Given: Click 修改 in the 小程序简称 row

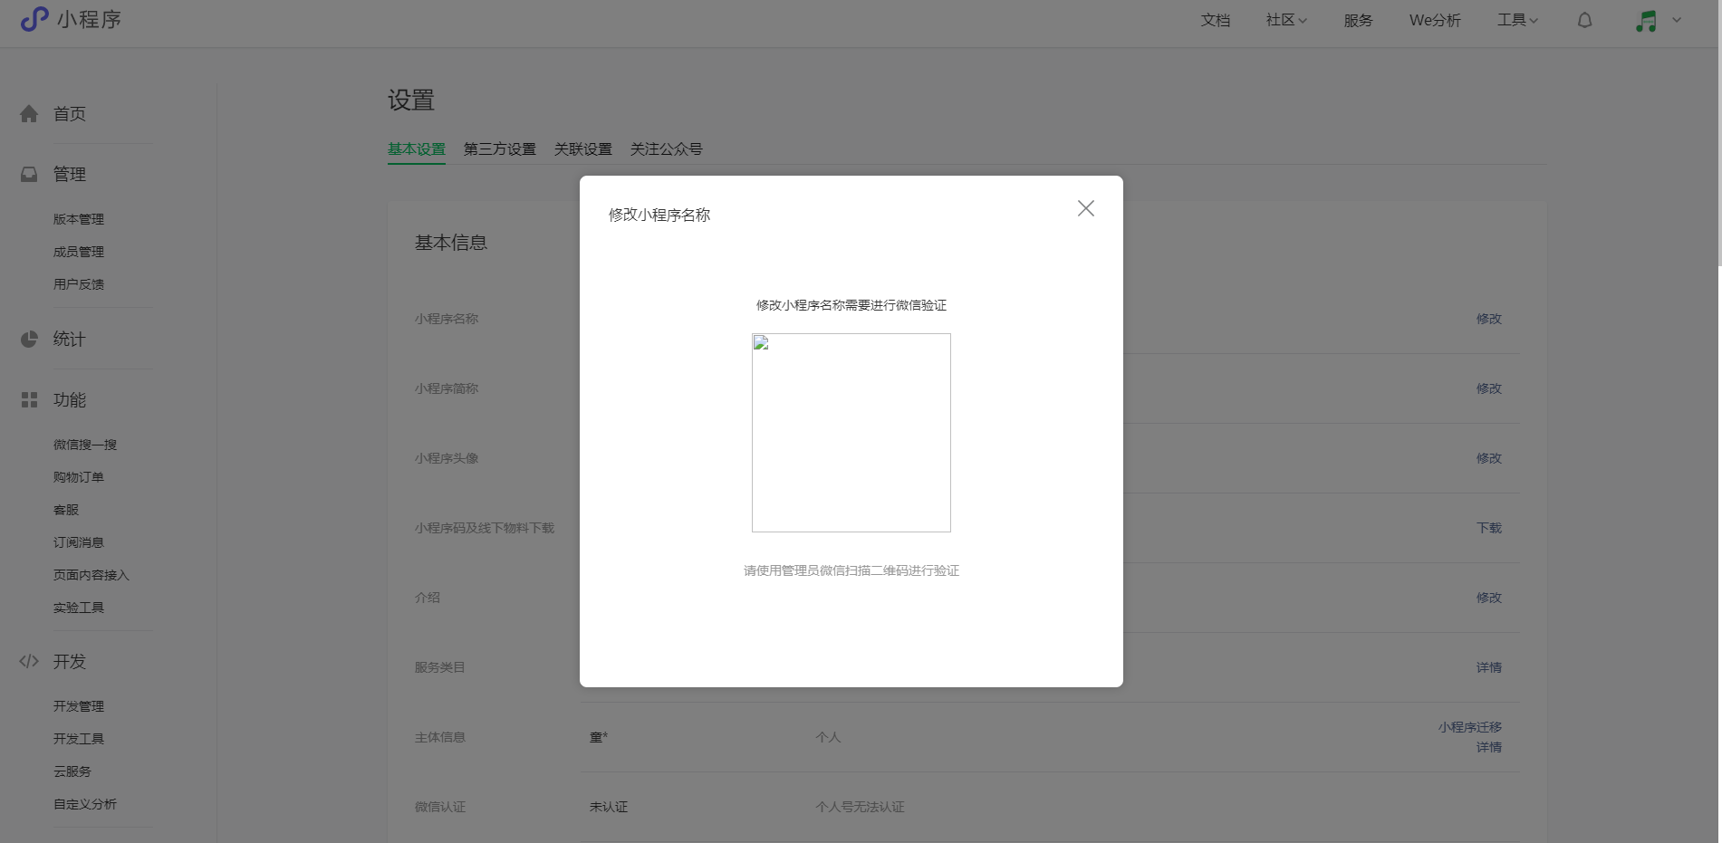Looking at the screenshot, I should [x=1489, y=388].
